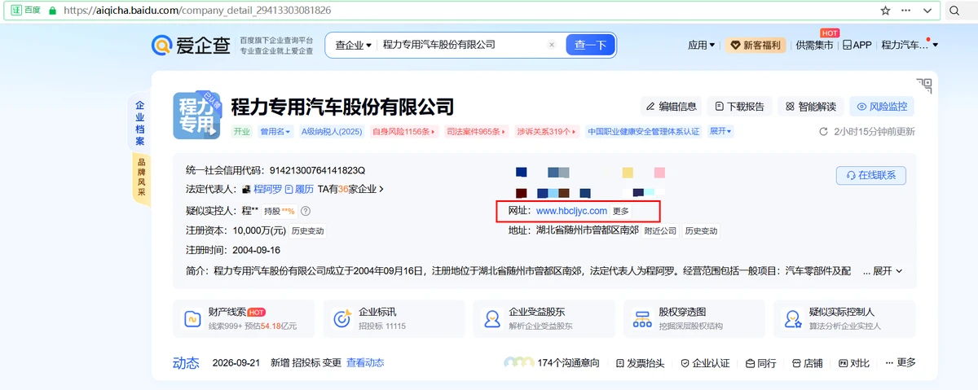Bookmark page with the star icon
Screen dimensions: 978x390
coord(886,11)
